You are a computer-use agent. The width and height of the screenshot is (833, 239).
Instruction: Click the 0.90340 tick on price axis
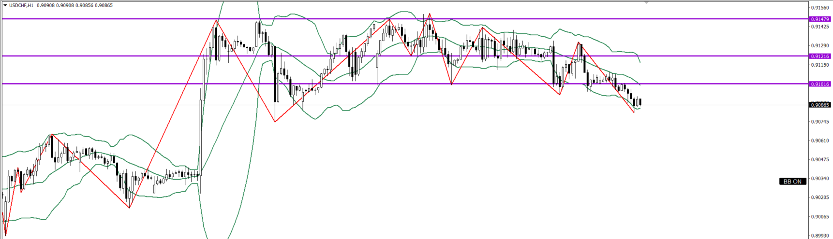click(x=819, y=179)
